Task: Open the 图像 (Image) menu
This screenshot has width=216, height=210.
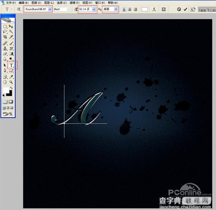Action: pyautogui.click(x=36, y=3)
